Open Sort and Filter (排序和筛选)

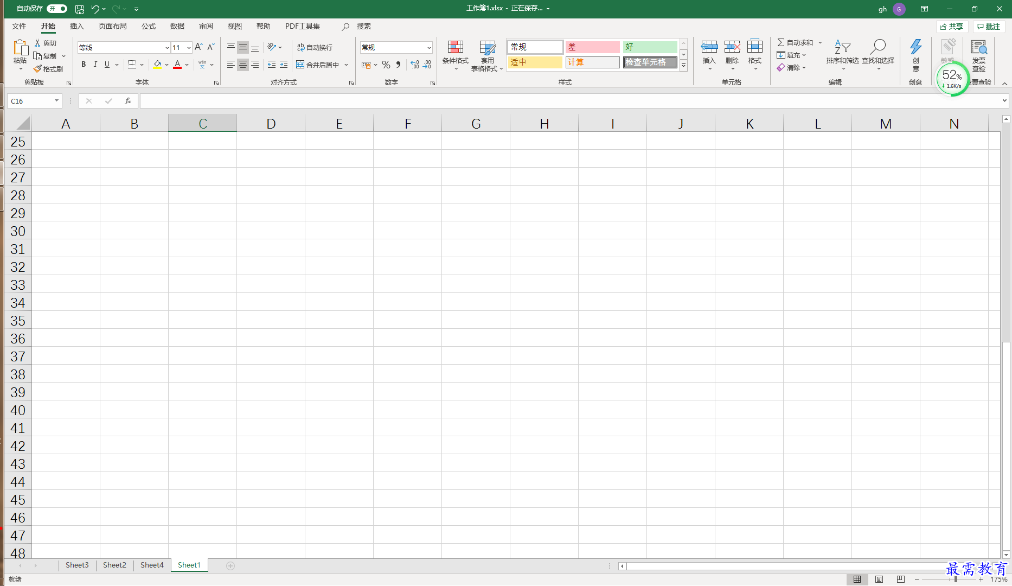[842, 55]
